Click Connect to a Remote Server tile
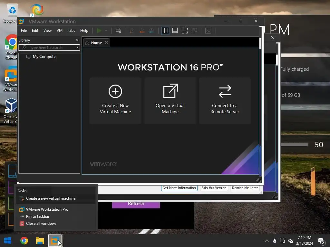This screenshot has width=330, height=247. (225, 101)
